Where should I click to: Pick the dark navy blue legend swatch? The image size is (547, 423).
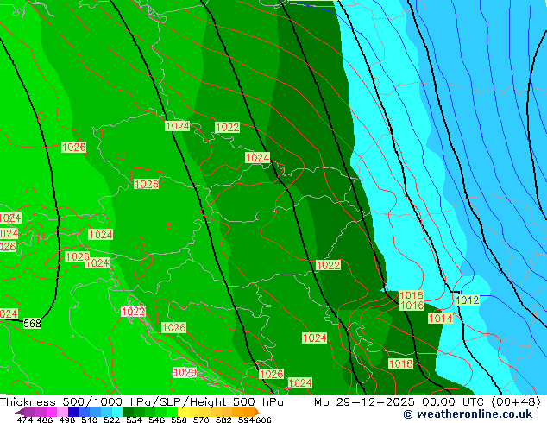tap(73, 412)
